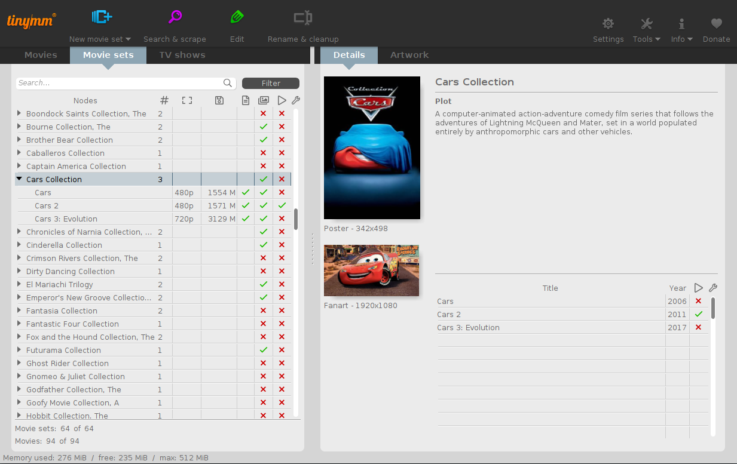Expand the Fantasia Collection node
Image resolution: width=737 pixels, height=464 pixels.
click(19, 311)
